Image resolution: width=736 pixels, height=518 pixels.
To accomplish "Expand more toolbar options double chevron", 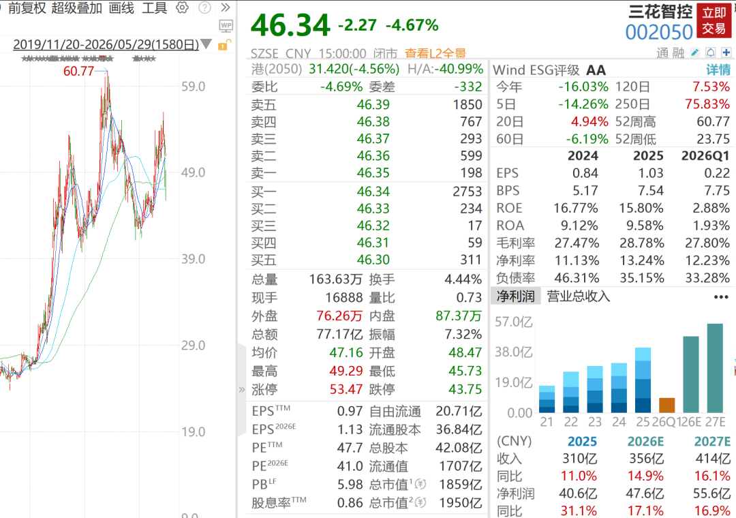I will 226,7.
